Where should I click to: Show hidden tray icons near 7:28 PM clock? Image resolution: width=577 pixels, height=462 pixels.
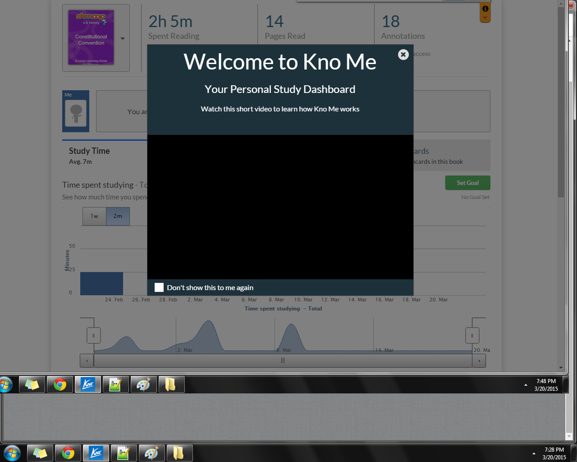[534, 453]
